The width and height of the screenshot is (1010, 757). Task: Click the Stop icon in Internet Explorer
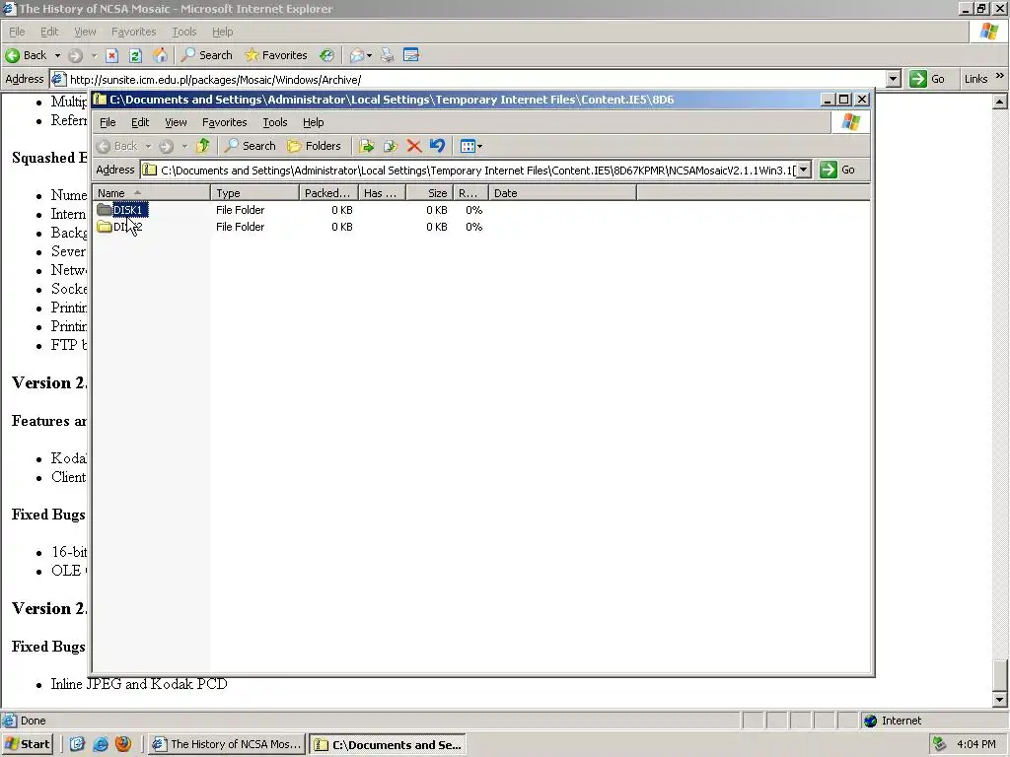tap(111, 55)
